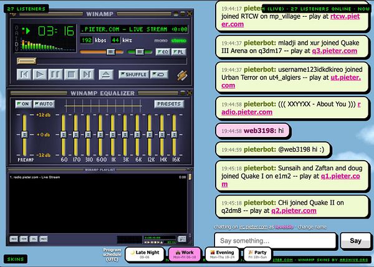Open the playlist ADD menu button
The width and height of the screenshot is (374, 267).
tap(14, 238)
